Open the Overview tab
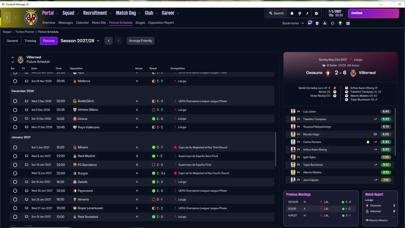 pos(49,23)
